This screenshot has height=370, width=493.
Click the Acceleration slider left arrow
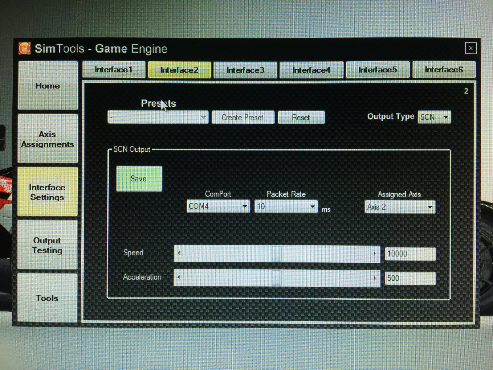tap(179, 277)
